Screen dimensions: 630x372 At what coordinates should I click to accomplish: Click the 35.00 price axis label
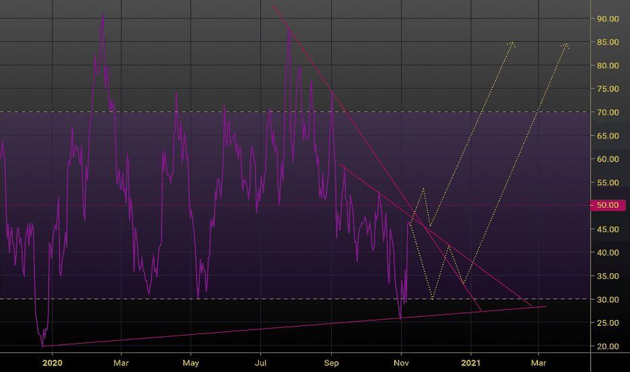coord(608,276)
